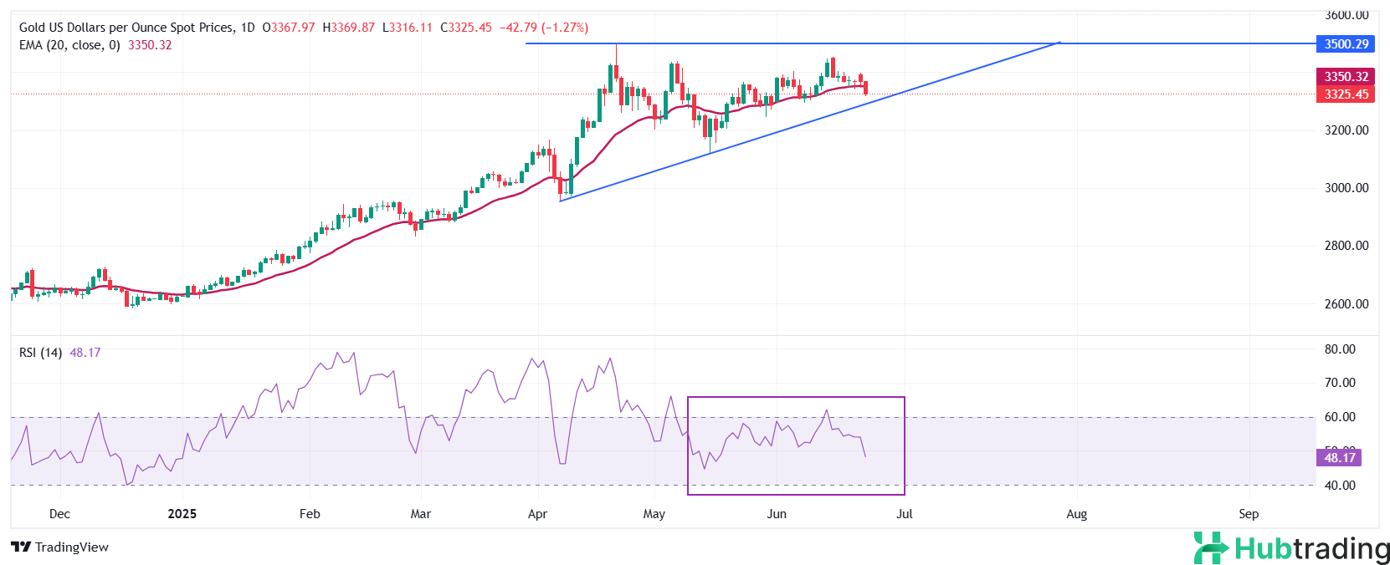The image size is (1390, 565).
Task: Click the 2025 label on time axis
Action: click(182, 514)
